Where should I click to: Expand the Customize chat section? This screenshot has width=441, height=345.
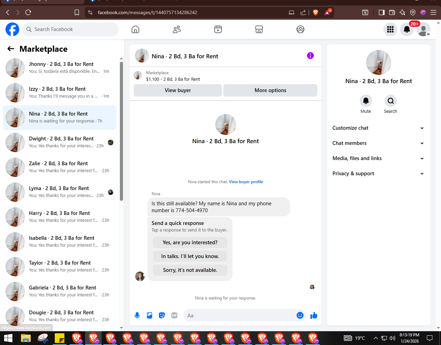pos(378,128)
